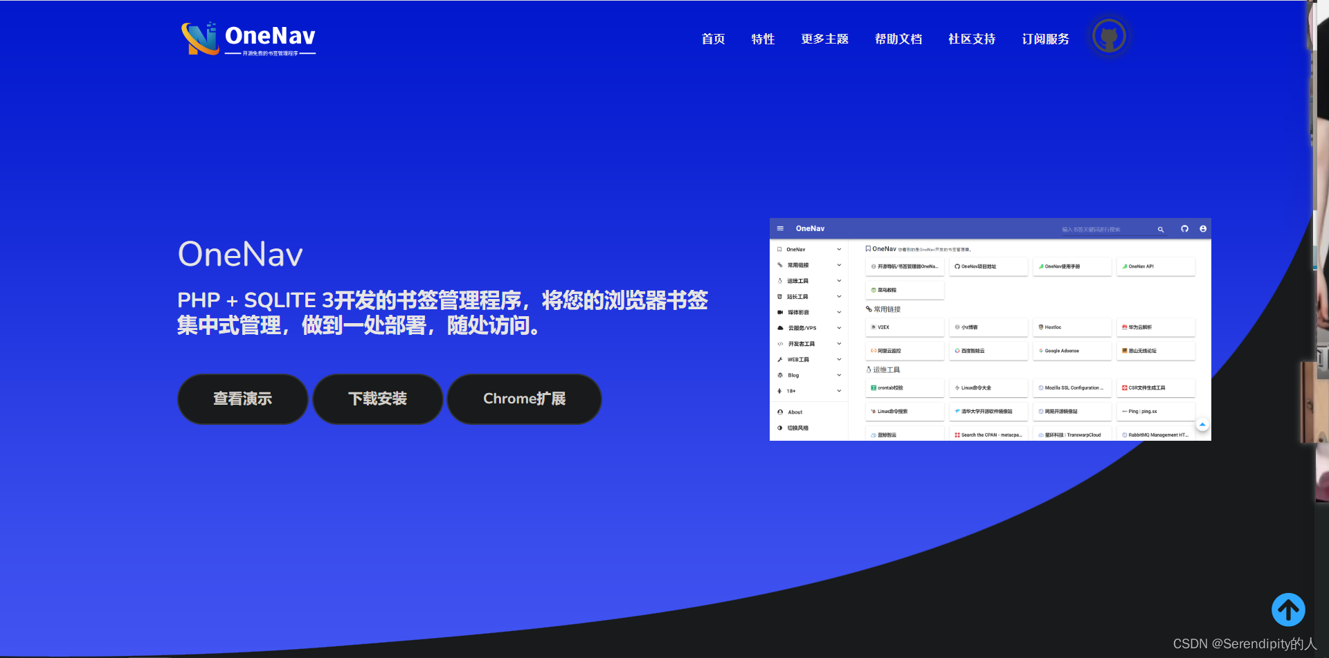Open the OneNav项目地址 bookmark card
This screenshot has width=1329, height=658.
[x=988, y=266]
